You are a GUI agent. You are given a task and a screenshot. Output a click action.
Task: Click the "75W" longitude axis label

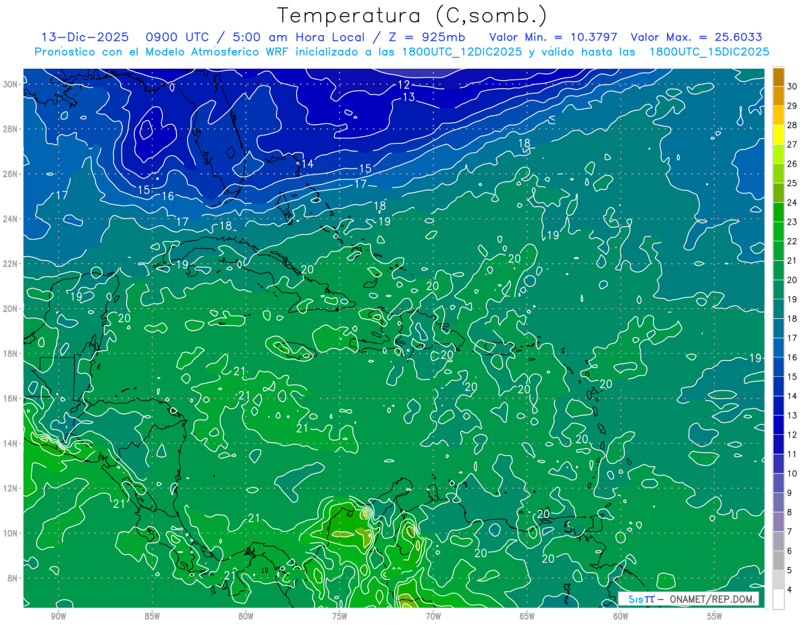coord(340,616)
